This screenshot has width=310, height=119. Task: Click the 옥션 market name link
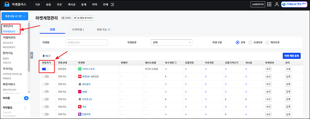click(x=84, y=107)
